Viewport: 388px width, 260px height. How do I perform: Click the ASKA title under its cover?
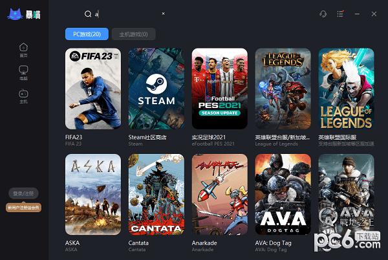coord(72,243)
